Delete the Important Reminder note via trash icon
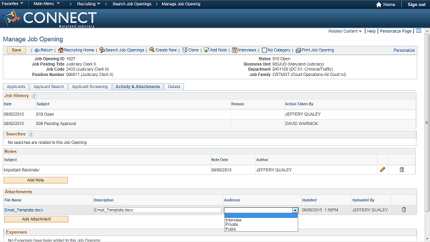This screenshot has height=242, width=430. pos(402,169)
